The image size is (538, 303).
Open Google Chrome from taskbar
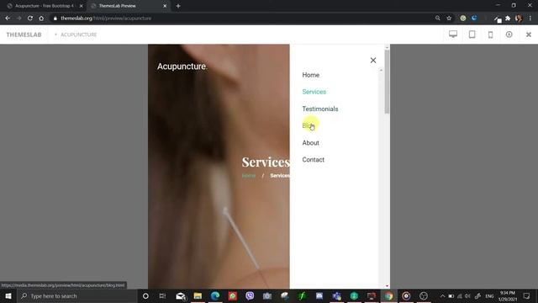pyautogui.click(x=388, y=295)
